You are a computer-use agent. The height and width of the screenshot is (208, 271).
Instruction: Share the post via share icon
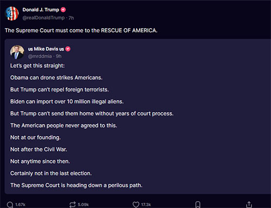249,205
